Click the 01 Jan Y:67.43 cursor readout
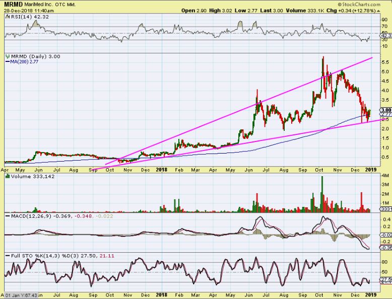 coord(21,295)
